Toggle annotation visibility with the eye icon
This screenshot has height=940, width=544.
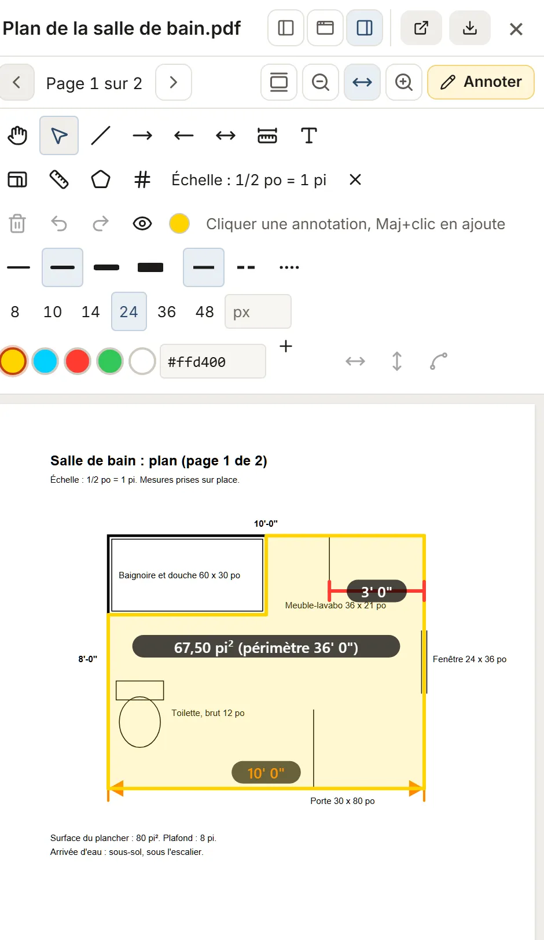(142, 223)
